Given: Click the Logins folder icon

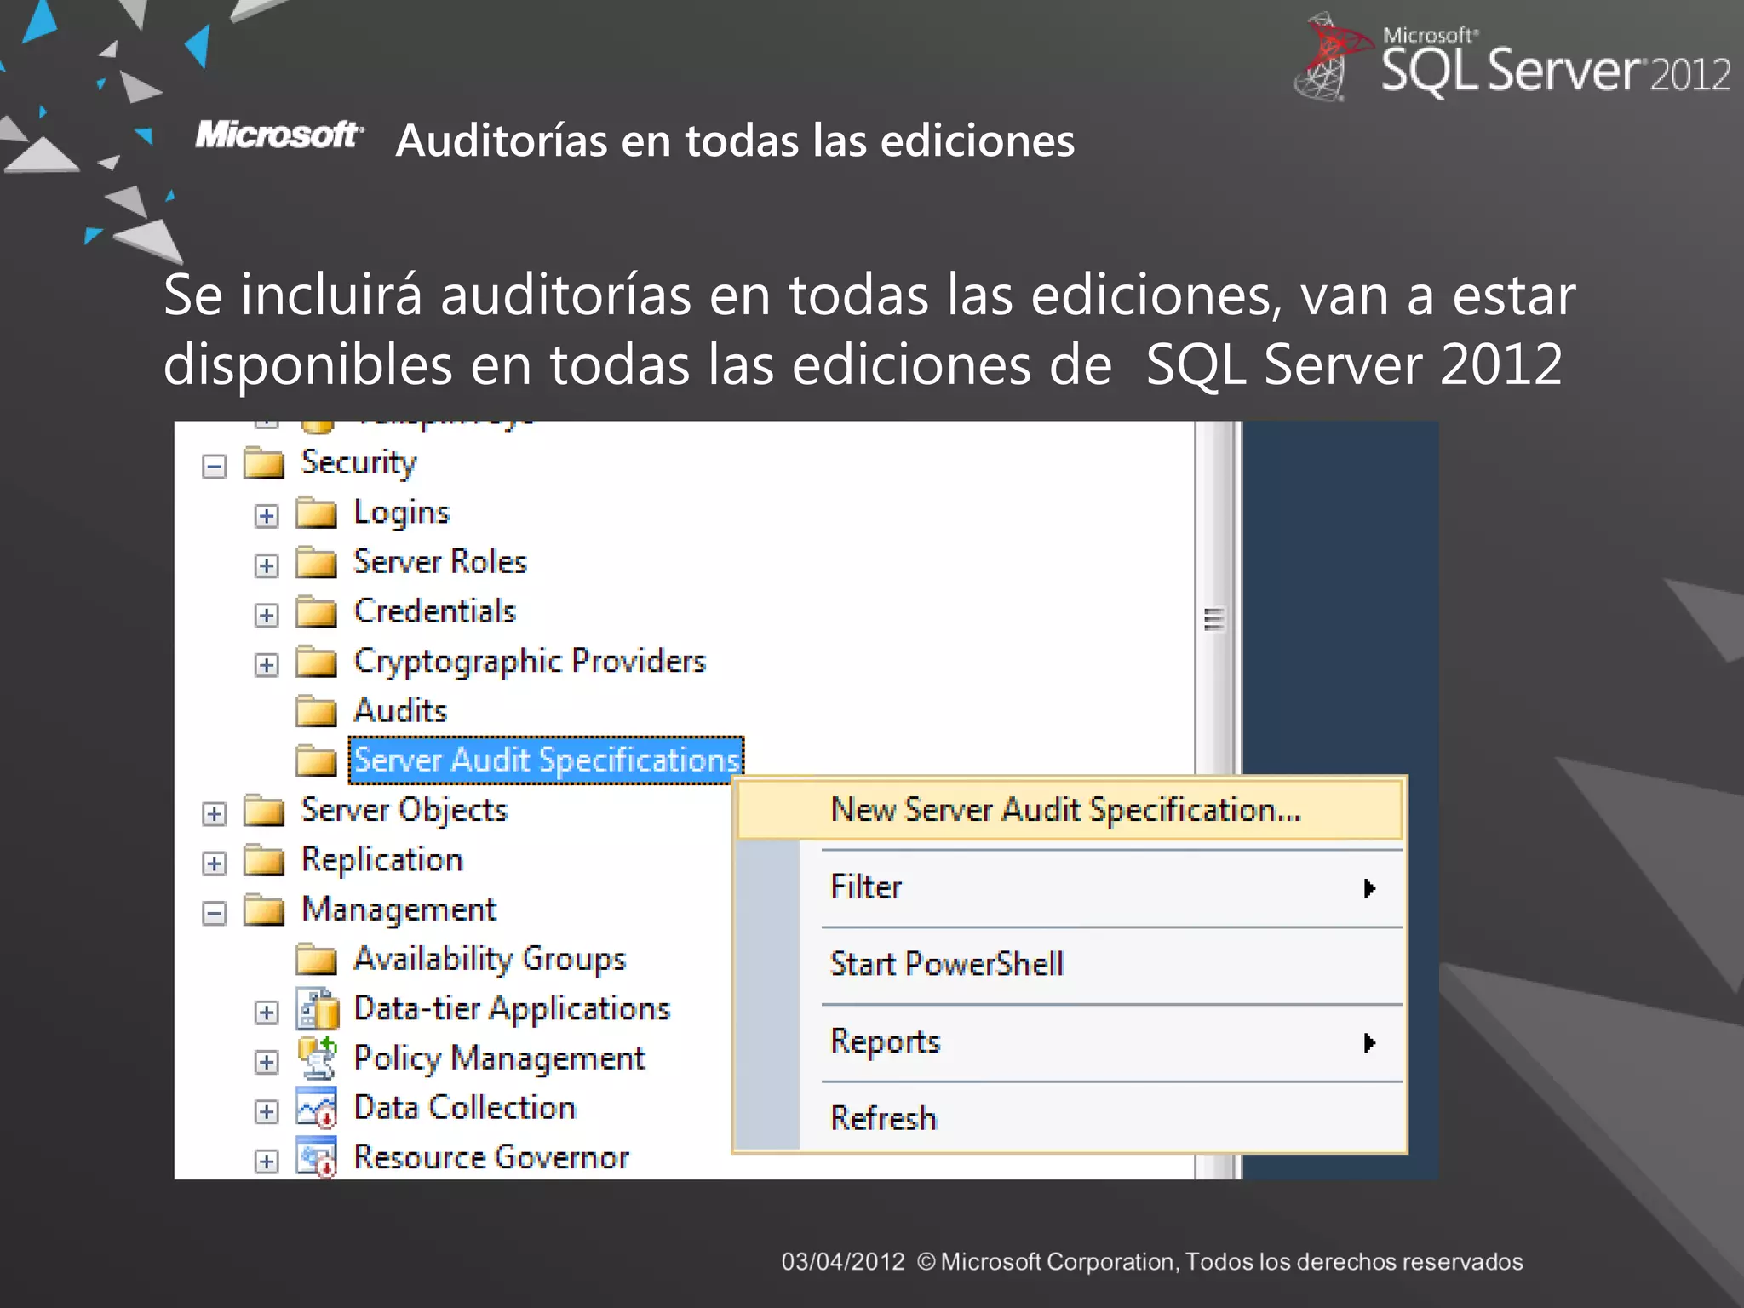Looking at the screenshot, I should (x=317, y=513).
